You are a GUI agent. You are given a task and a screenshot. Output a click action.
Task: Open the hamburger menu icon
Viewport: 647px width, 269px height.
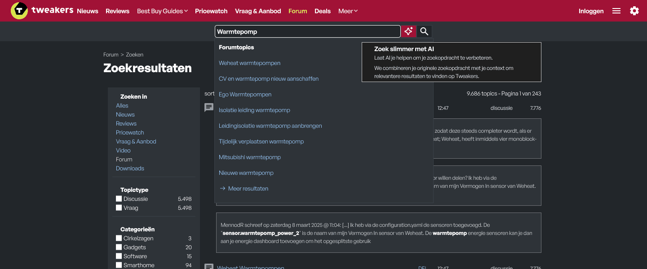[x=616, y=11]
